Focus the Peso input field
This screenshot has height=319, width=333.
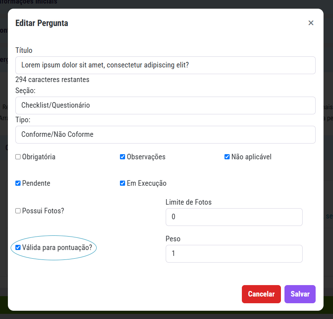click(234, 254)
